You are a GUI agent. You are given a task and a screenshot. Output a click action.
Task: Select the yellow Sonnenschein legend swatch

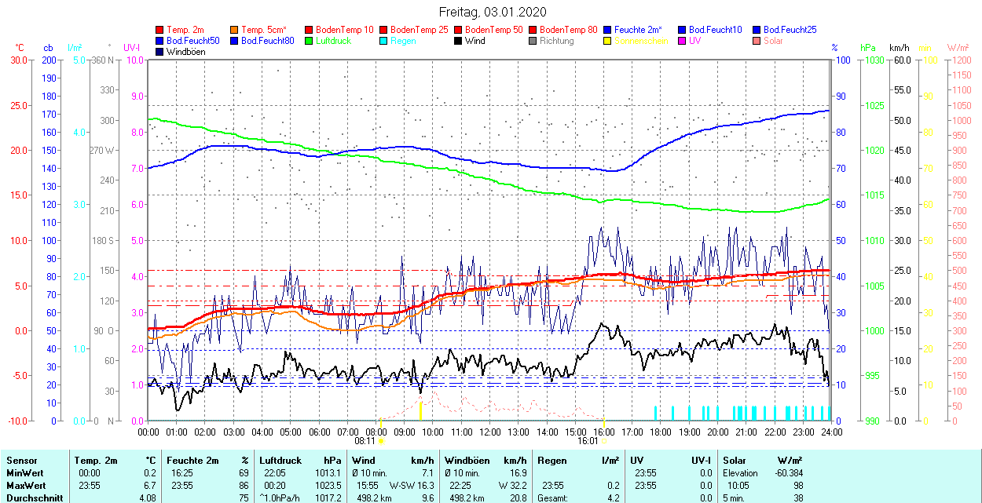click(x=607, y=41)
